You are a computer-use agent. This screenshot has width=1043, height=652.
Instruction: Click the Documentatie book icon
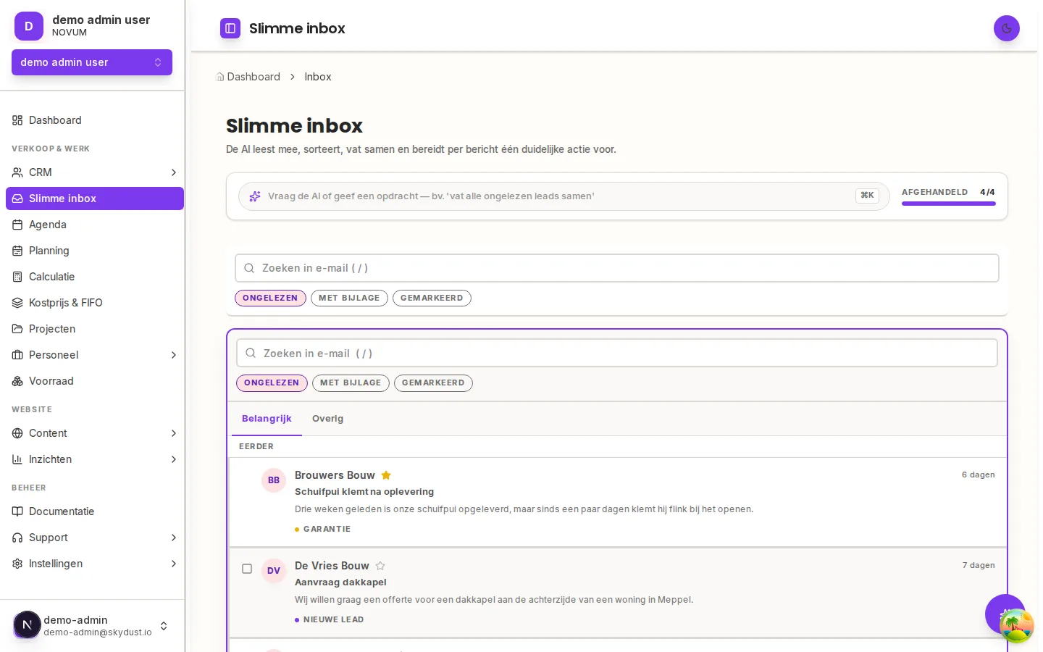(17, 511)
